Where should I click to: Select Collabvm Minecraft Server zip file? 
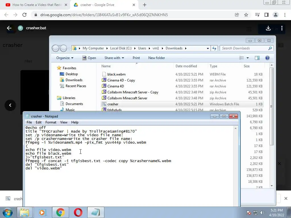pyautogui.click(x=182, y=98)
